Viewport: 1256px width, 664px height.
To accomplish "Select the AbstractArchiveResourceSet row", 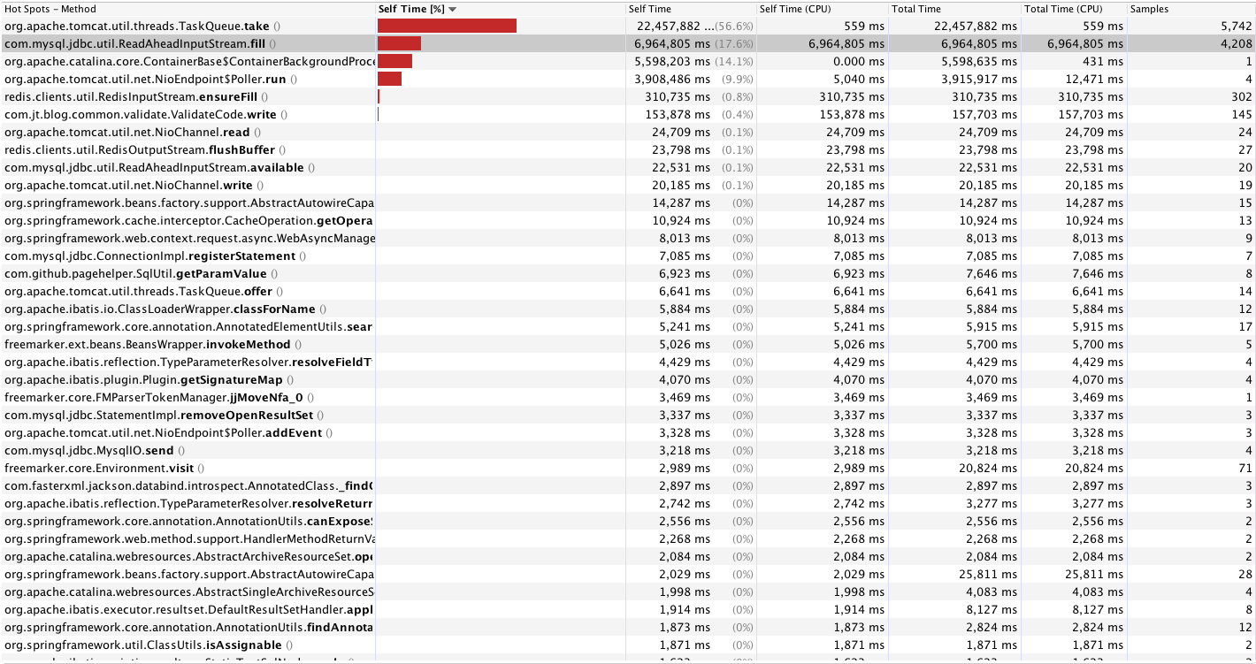I will (x=628, y=557).
